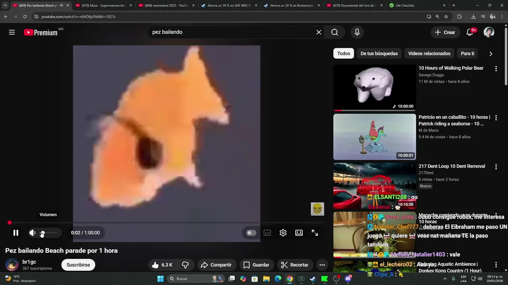Click the channel watermark on video
This screenshot has height=285, width=508.
point(317,209)
